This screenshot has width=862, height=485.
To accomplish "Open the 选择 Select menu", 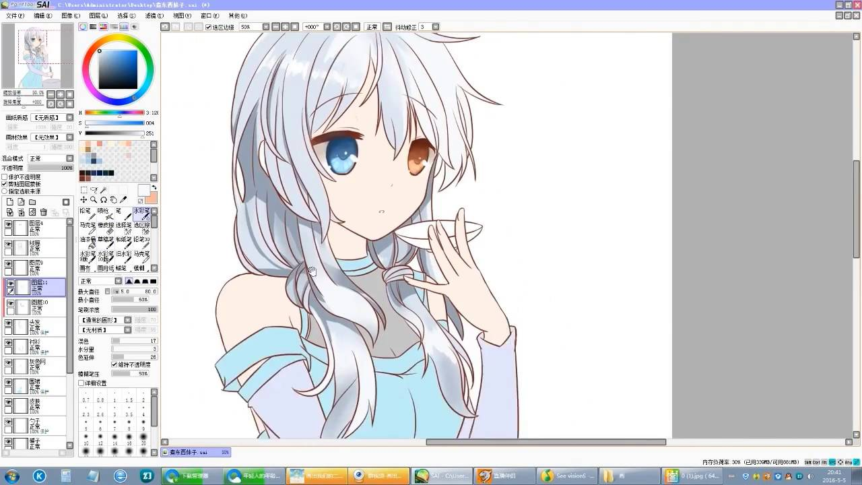I will (127, 15).
